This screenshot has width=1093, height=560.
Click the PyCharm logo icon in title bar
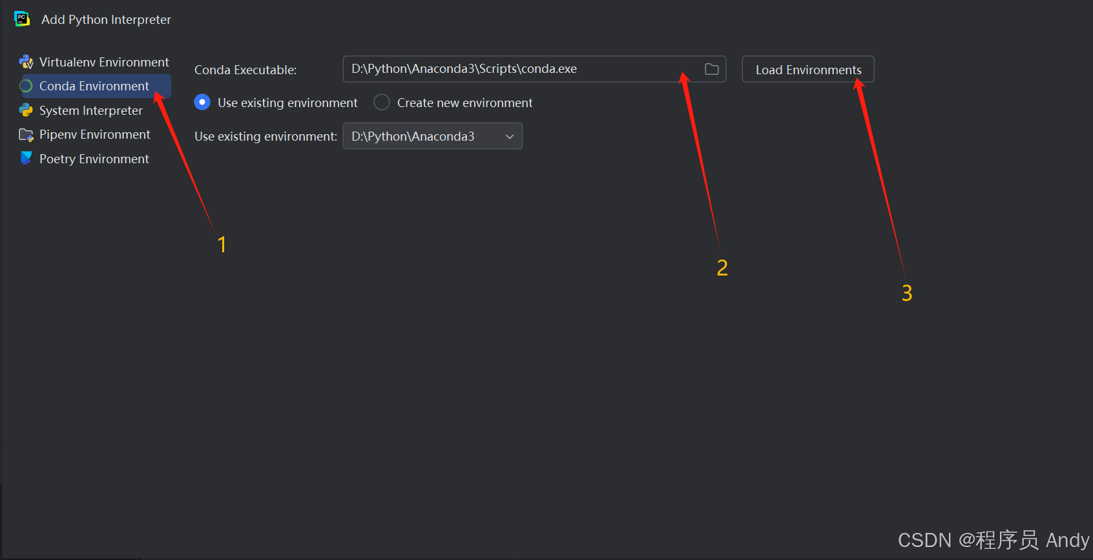pyautogui.click(x=22, y=19)
